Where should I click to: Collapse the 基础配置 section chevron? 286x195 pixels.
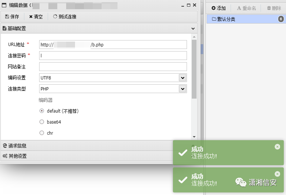193,28
